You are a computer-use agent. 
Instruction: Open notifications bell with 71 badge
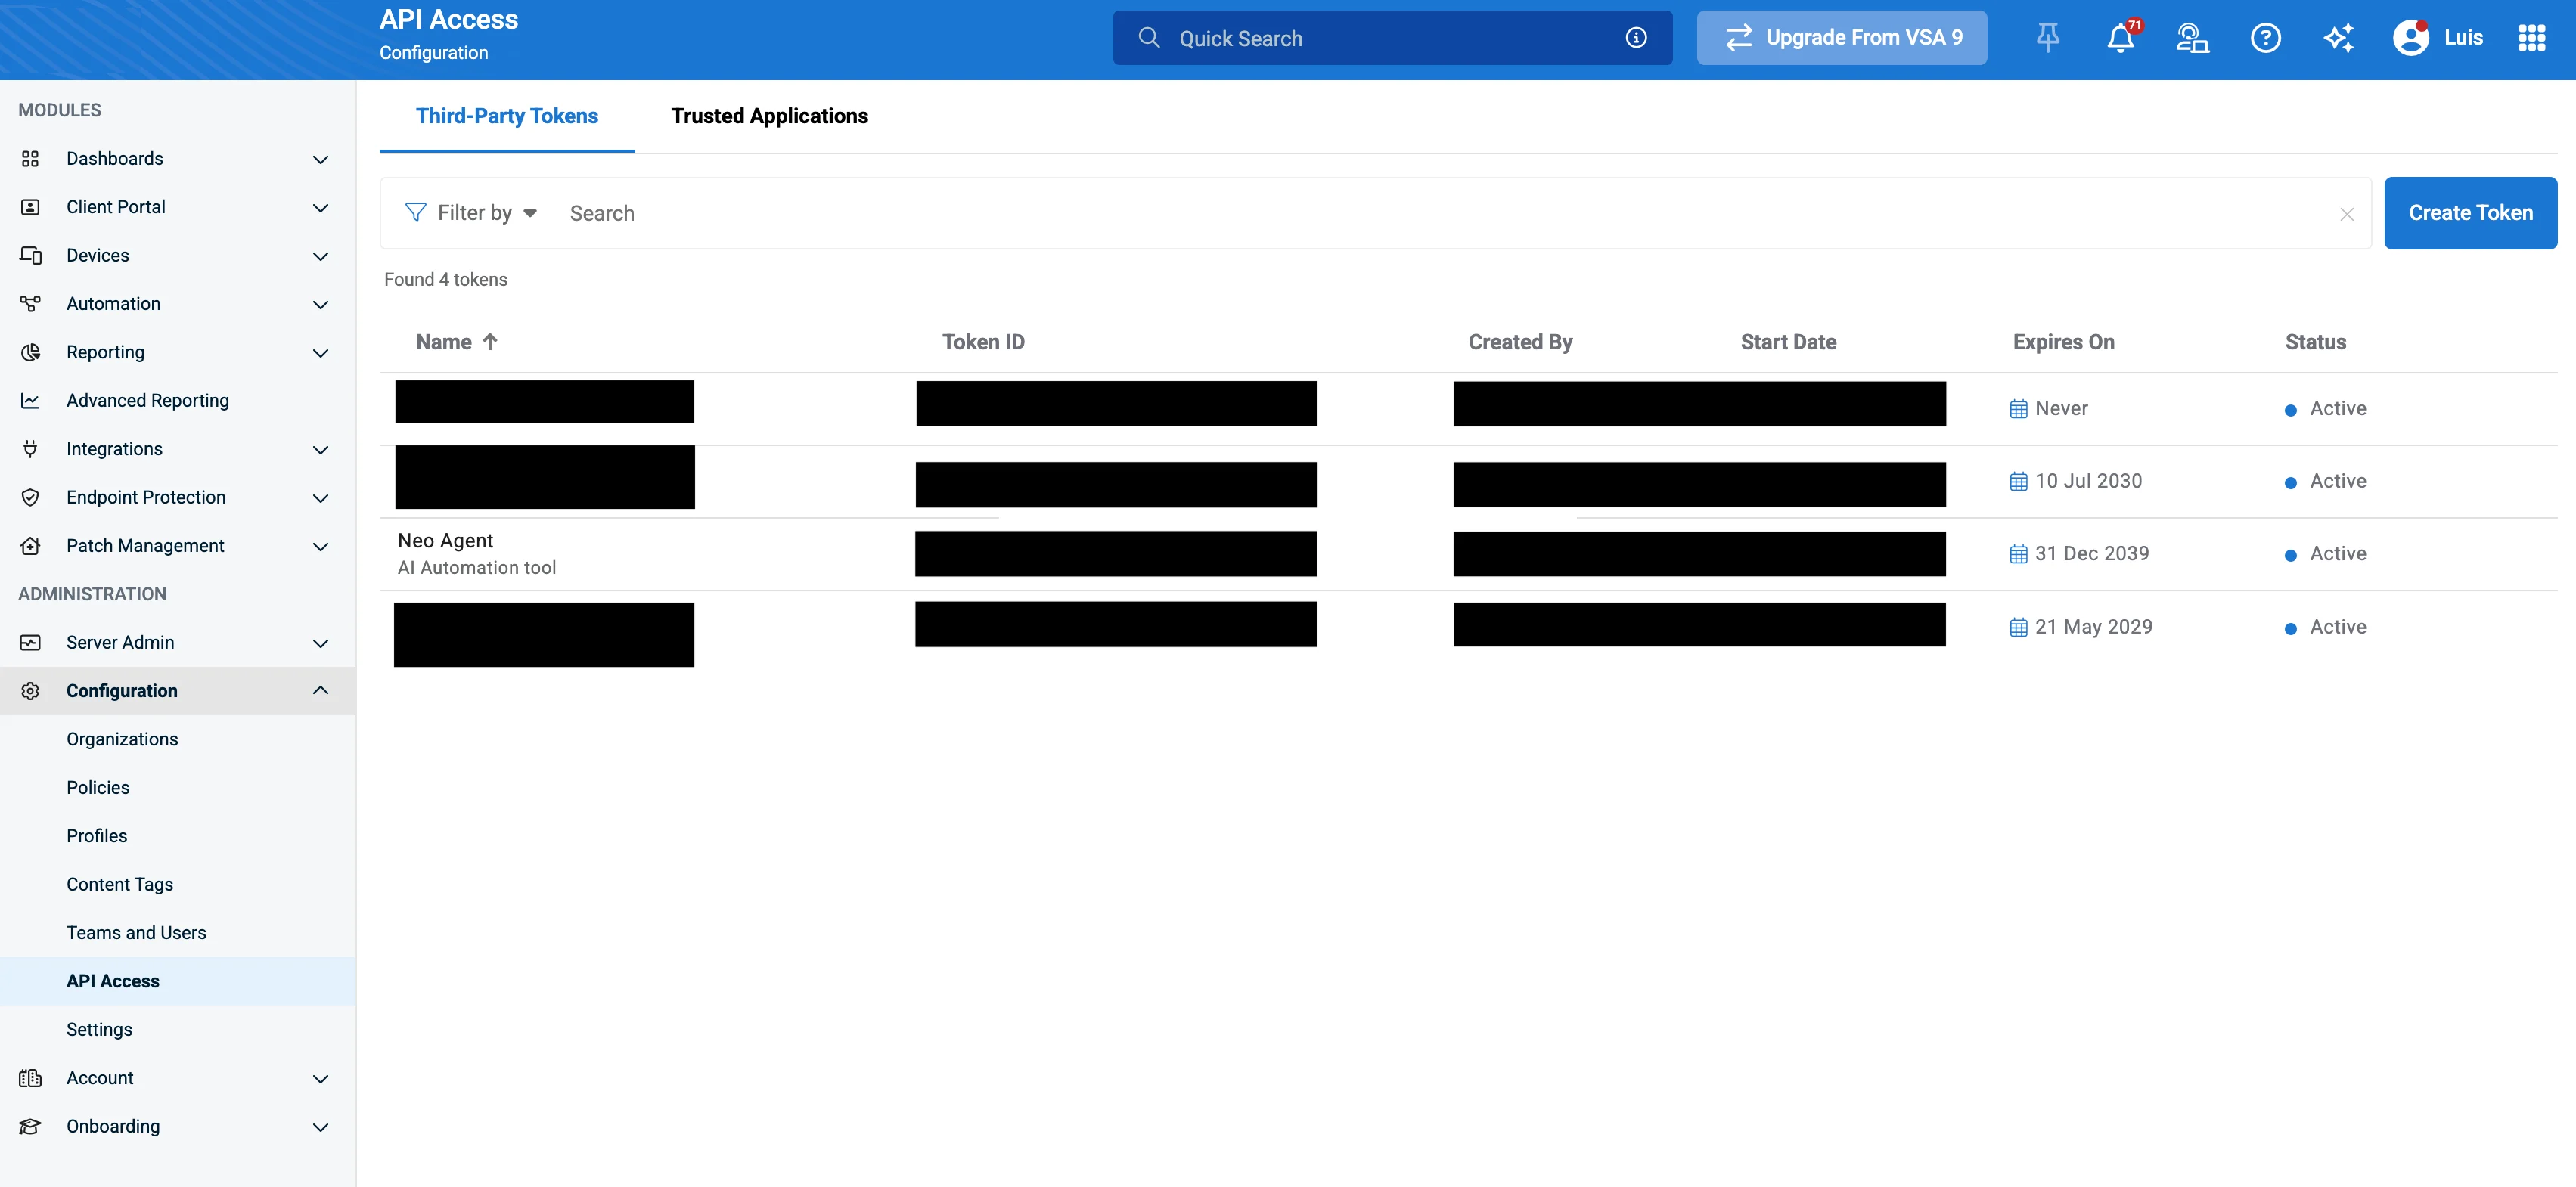[x=2121, y=38]
